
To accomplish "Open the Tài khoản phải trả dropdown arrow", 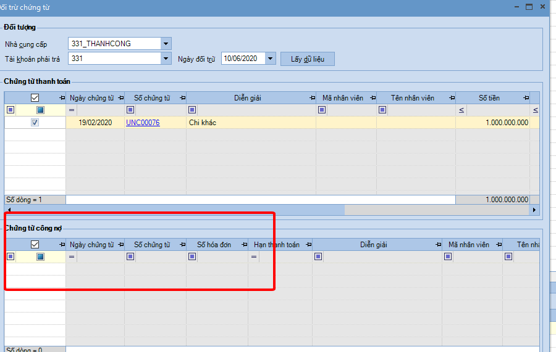I will [166, 59].
